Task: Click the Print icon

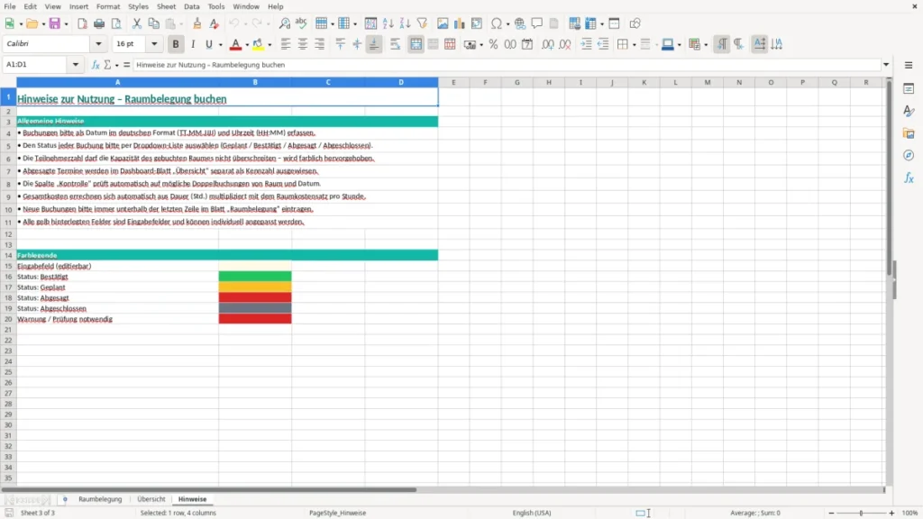Action: [x=99, y=23]
